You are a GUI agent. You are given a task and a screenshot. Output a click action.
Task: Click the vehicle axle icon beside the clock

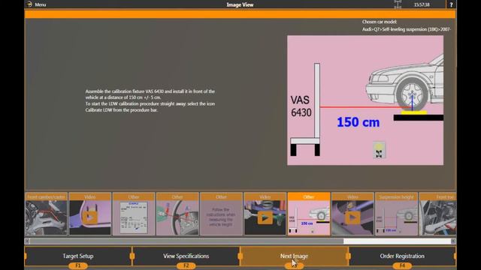(x=398, y=4)
